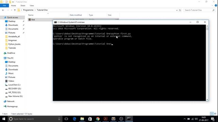Click the search magnifier icon

(214, 10)
